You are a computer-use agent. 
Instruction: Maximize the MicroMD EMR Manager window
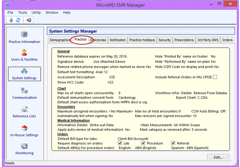(219, 4)
